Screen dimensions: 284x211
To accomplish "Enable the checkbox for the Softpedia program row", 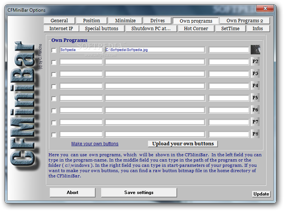I will tap(54, 50).
